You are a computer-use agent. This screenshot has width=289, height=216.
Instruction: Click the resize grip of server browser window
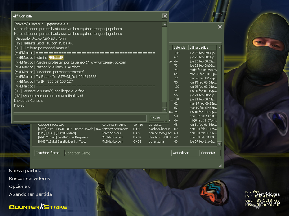(x=221, y=165)
